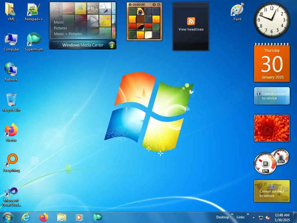Select the Computer desktop icon
This screenshot has width=297, height=223.
tap(11, 42)
